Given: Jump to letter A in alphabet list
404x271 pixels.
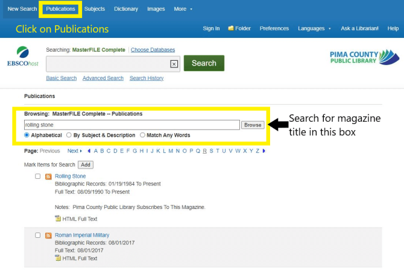Looking at the screenshot, I should coord(96,151).
